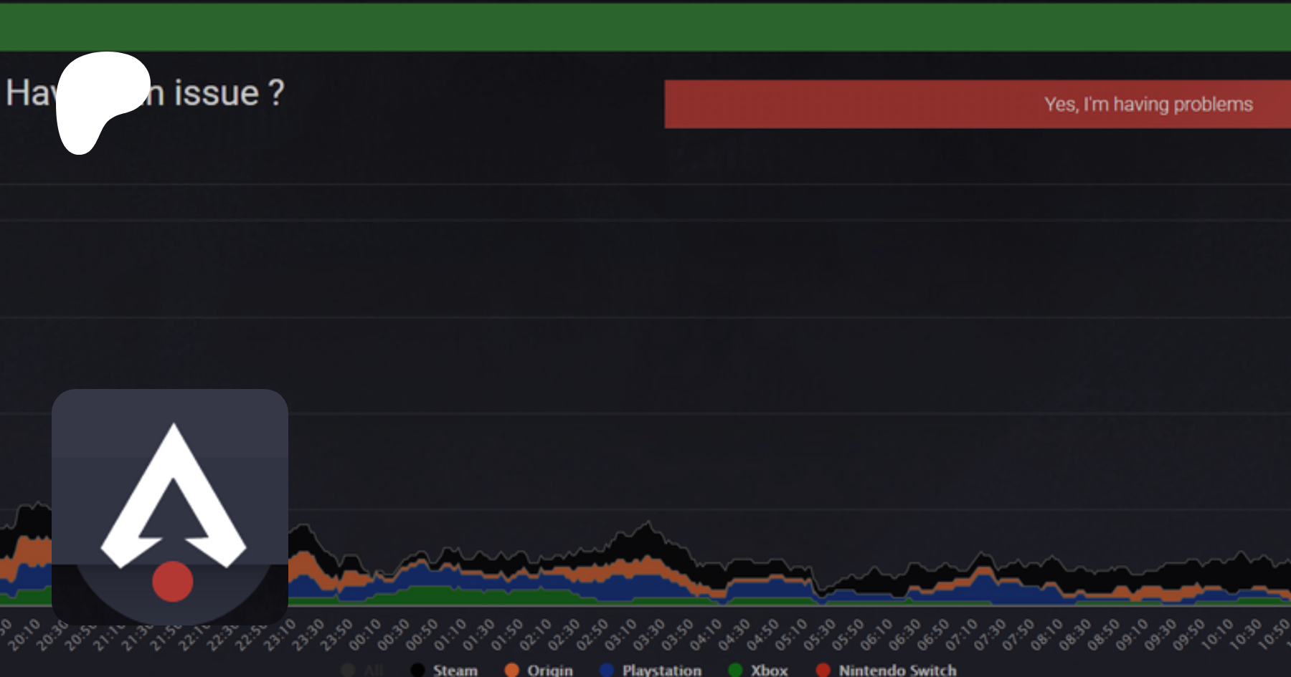
Task: Toggle the Xbox series legend label
Action: [x=769, y=670]
